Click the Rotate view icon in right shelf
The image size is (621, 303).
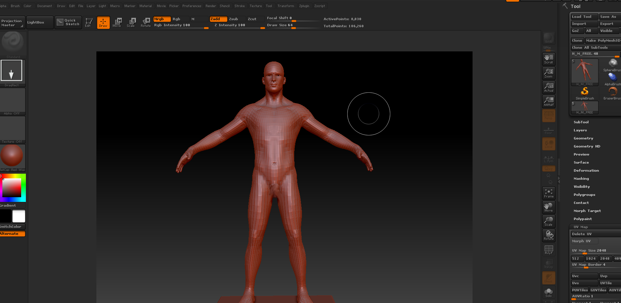tap(548, 235)
